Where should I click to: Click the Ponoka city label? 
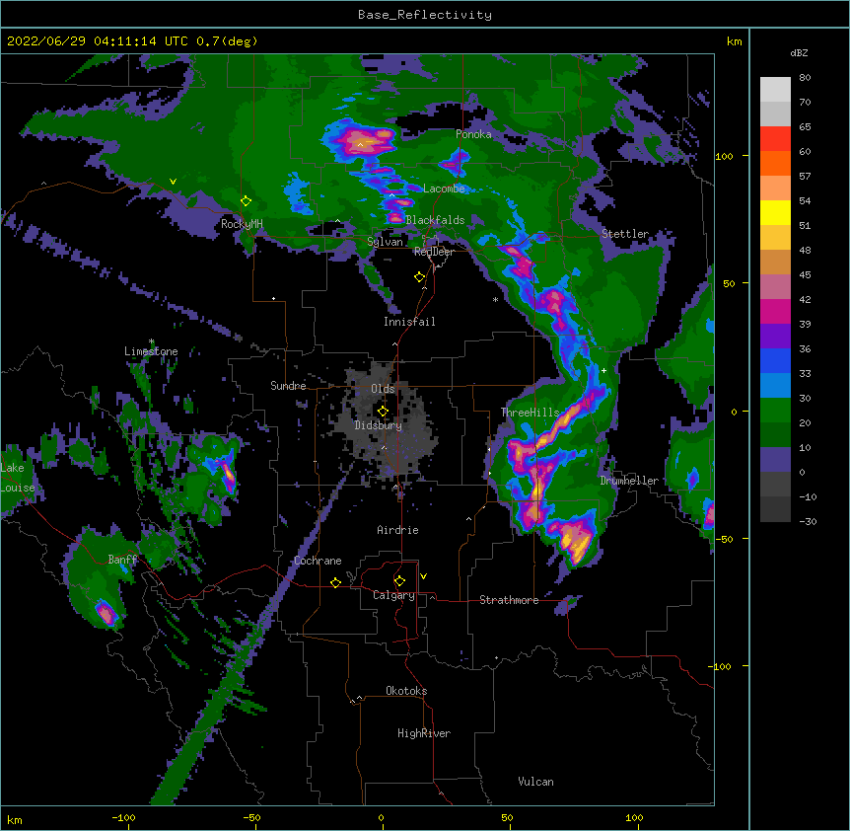click(473, 134)
